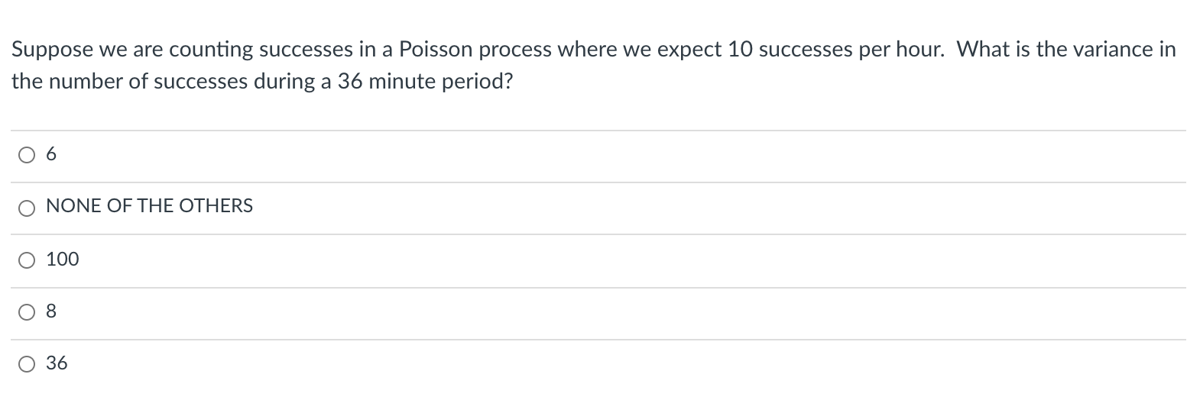Click the '36' answer label

click(57, 363)
